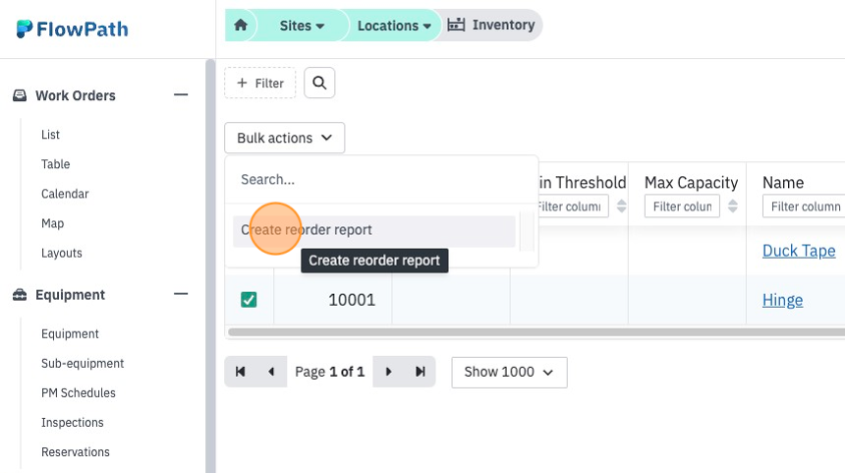The width and height of the screenshot is (845, 473).
Task: Open the Locations breadcrumb dropdown
Action: tap(394, 26)
